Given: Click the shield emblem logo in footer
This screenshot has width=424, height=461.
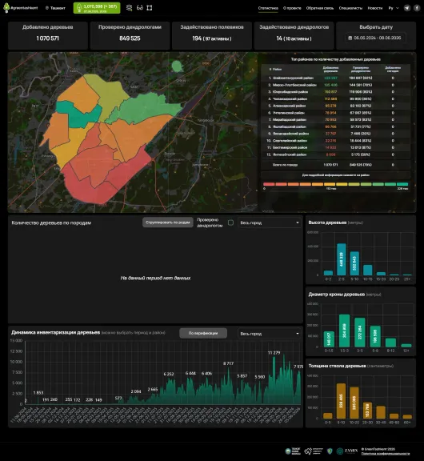Looking at the screenshot, I should point(330,451).
